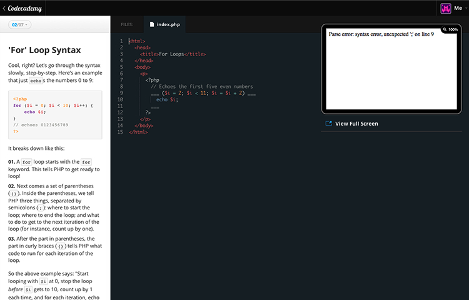Click the pink user avatar icon
This screenshot has height=300, width=469.
(x=446, y=8)
